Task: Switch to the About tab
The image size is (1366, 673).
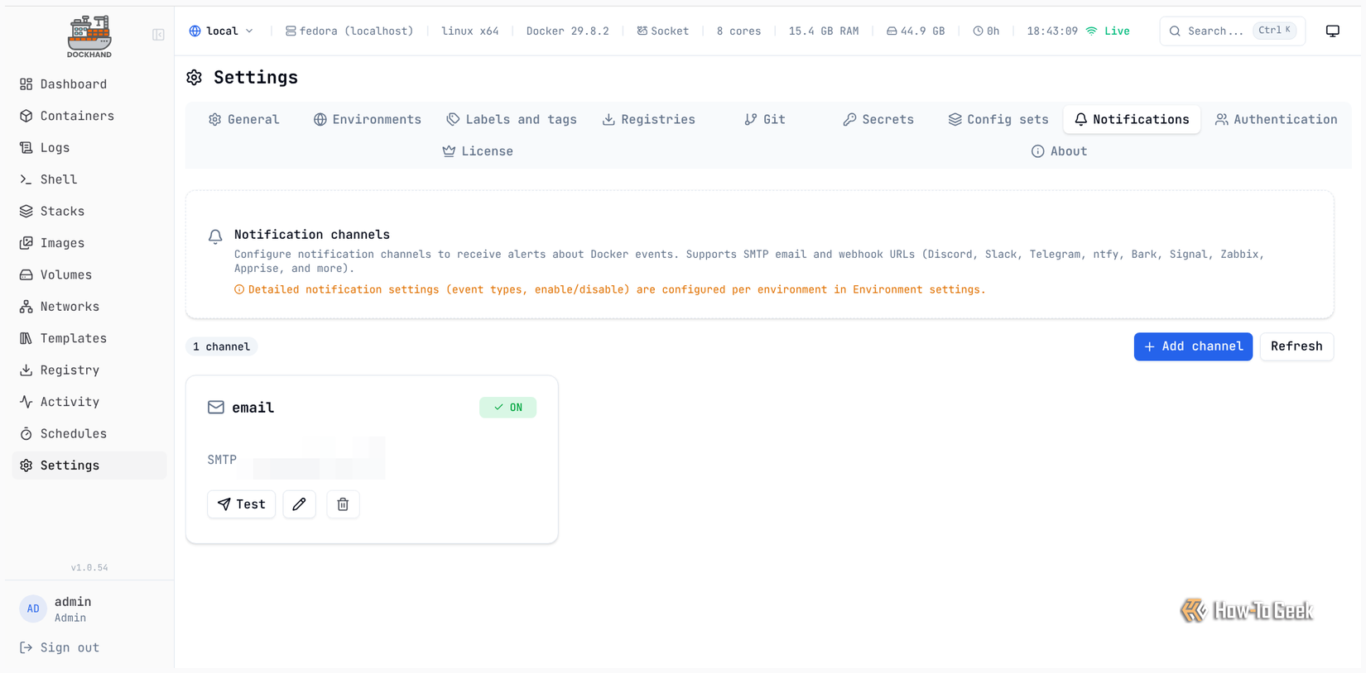Action: (x=1059, y=151)
